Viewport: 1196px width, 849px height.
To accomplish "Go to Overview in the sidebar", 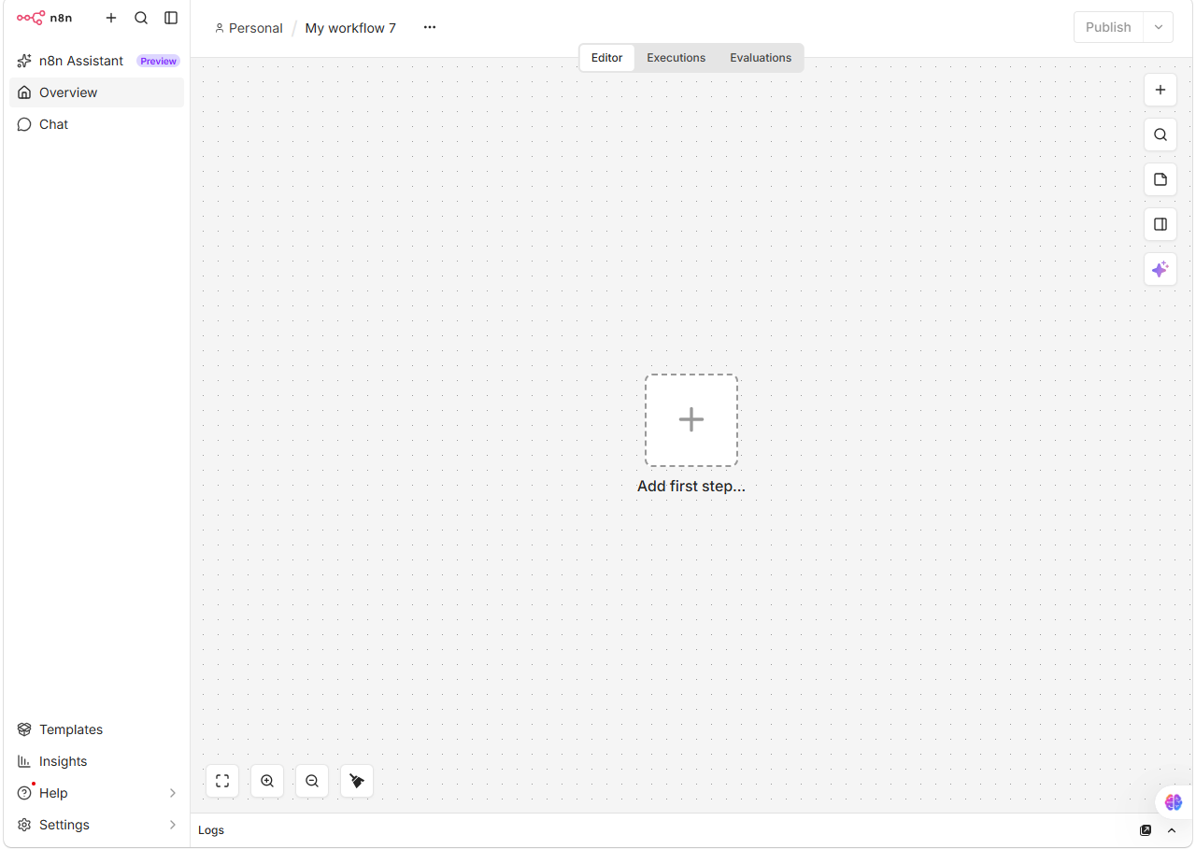I will tap(96, 92).
